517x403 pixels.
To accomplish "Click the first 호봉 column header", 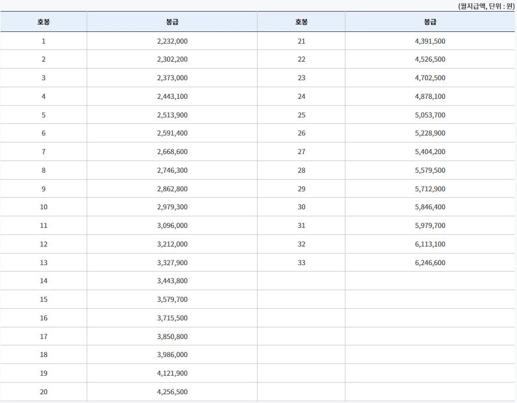I will click(x=44, y=22).
